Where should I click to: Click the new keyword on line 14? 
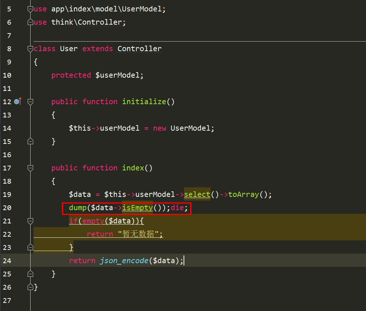(160, 128)
